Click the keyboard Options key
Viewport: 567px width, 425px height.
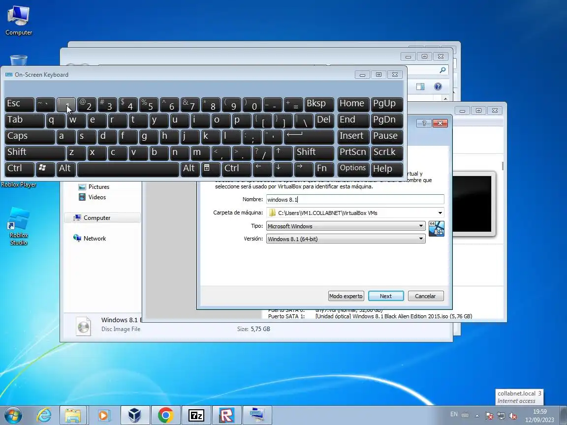pos(353,170)
